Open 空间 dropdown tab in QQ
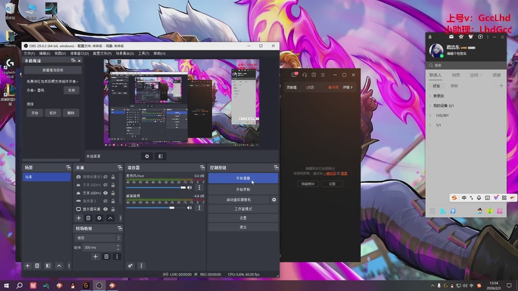Screen dimensions: 518x291 tap(476, 75)
